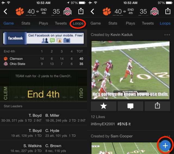This screenshot has width=174, height=154.
Task: Select Tweets tab on right screen
Action: tap(148, 23)
